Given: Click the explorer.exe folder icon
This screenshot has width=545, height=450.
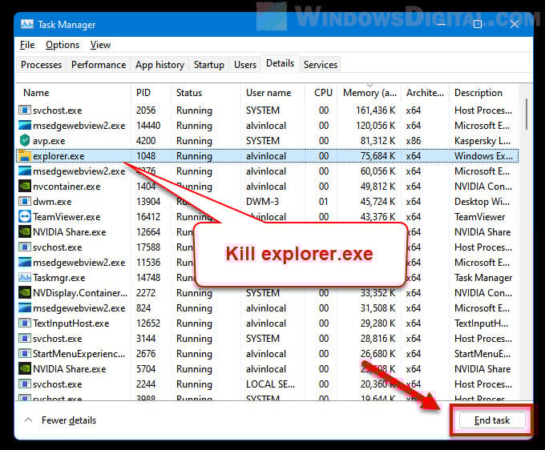Looking at the screenshot, I should pyautogui.click(x=24, y=156).
